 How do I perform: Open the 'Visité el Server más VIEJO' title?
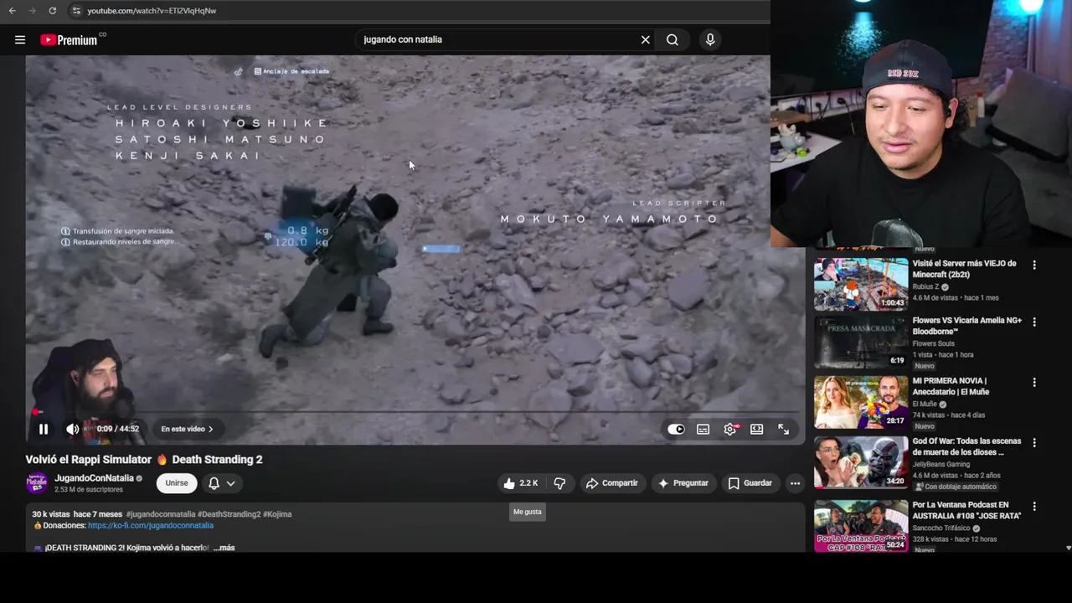[965, 269]
